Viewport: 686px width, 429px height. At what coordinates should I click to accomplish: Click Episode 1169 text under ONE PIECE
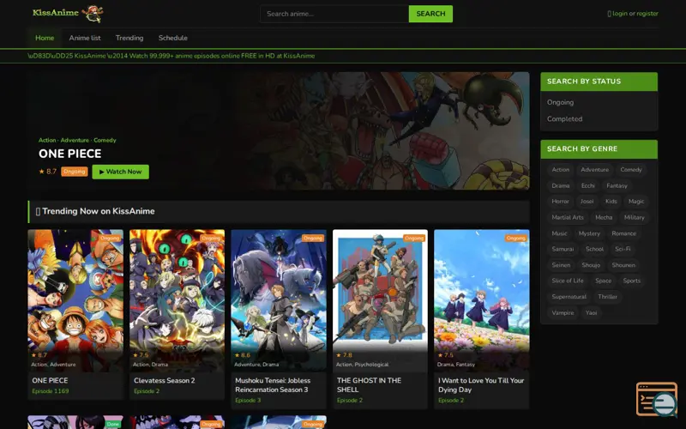click(51, 391)
